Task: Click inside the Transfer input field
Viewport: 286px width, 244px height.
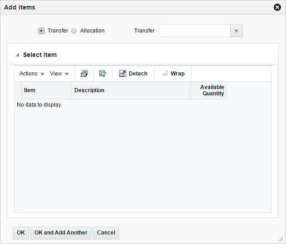Action: pyautogui.click(x=195, y=31)
